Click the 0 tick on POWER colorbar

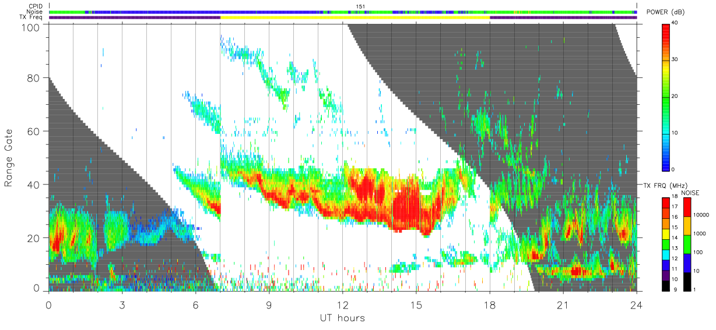pyautogui.click(x=674, y=169)
